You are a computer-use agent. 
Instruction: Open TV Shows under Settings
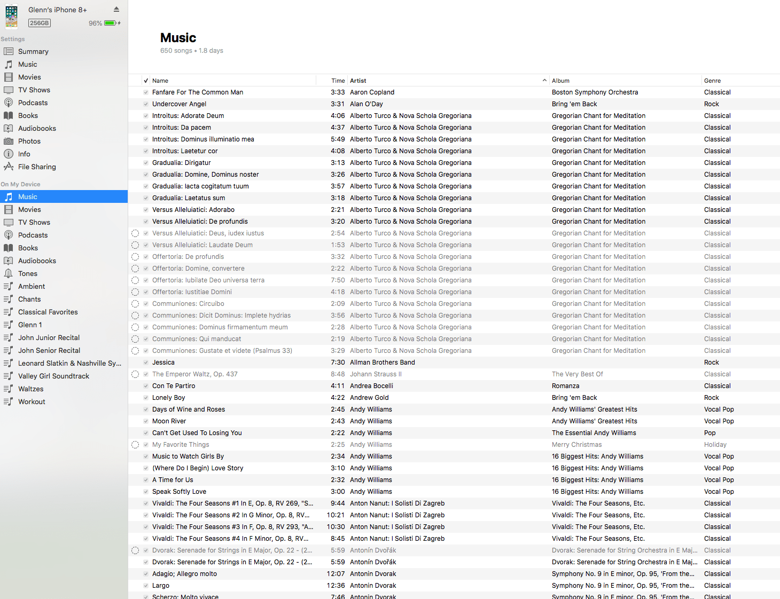coord(34,90)
